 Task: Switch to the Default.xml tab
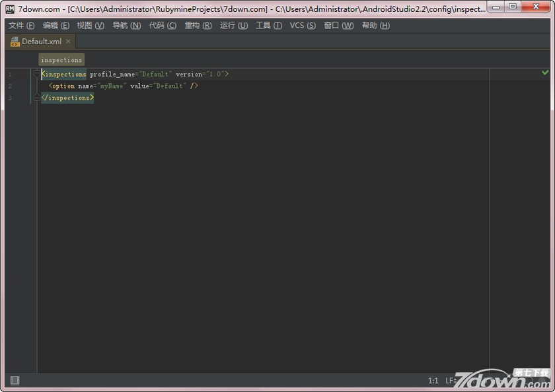(41, 42)
